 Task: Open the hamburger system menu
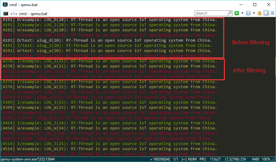click(272, 13)
